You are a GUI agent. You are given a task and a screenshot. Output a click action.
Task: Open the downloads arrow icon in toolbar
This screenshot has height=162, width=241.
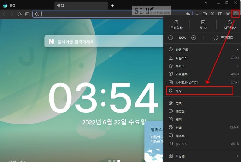(x=197, y=14)
